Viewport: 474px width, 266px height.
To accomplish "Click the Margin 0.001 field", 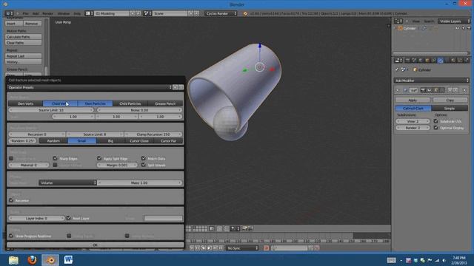I will tap(117, 165).
